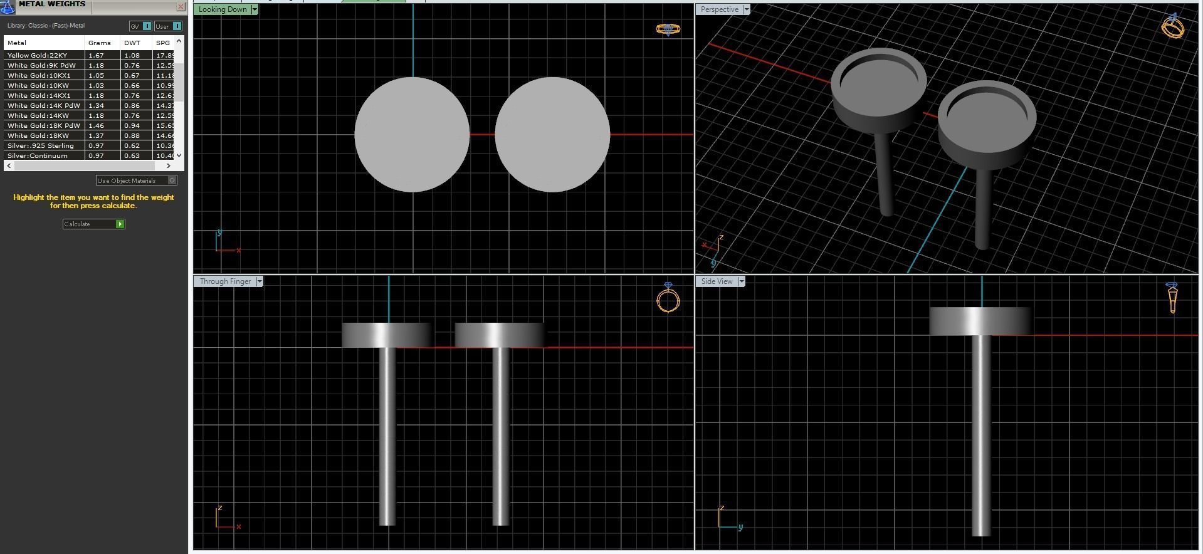The width and height of the screenshot is (1203, 554).
Task: Select the front stud cup in the Perspective view
Action: [x=987, y=124]
